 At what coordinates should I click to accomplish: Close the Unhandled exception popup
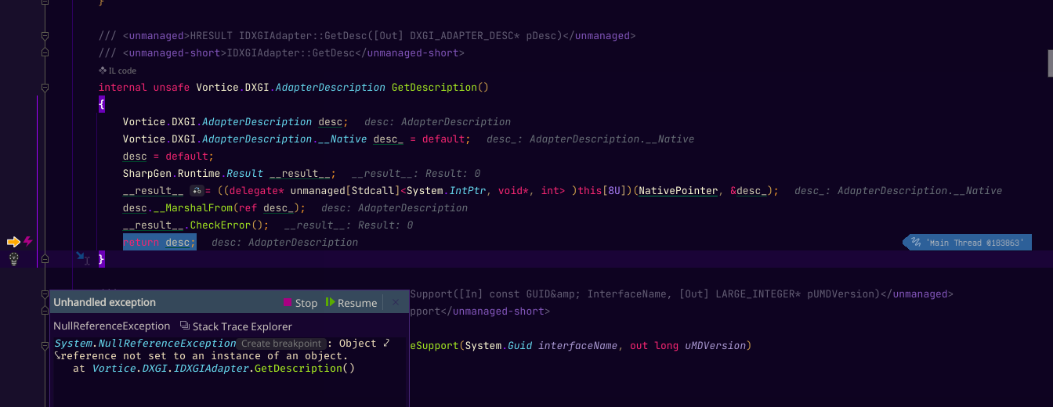pos(396,302)
